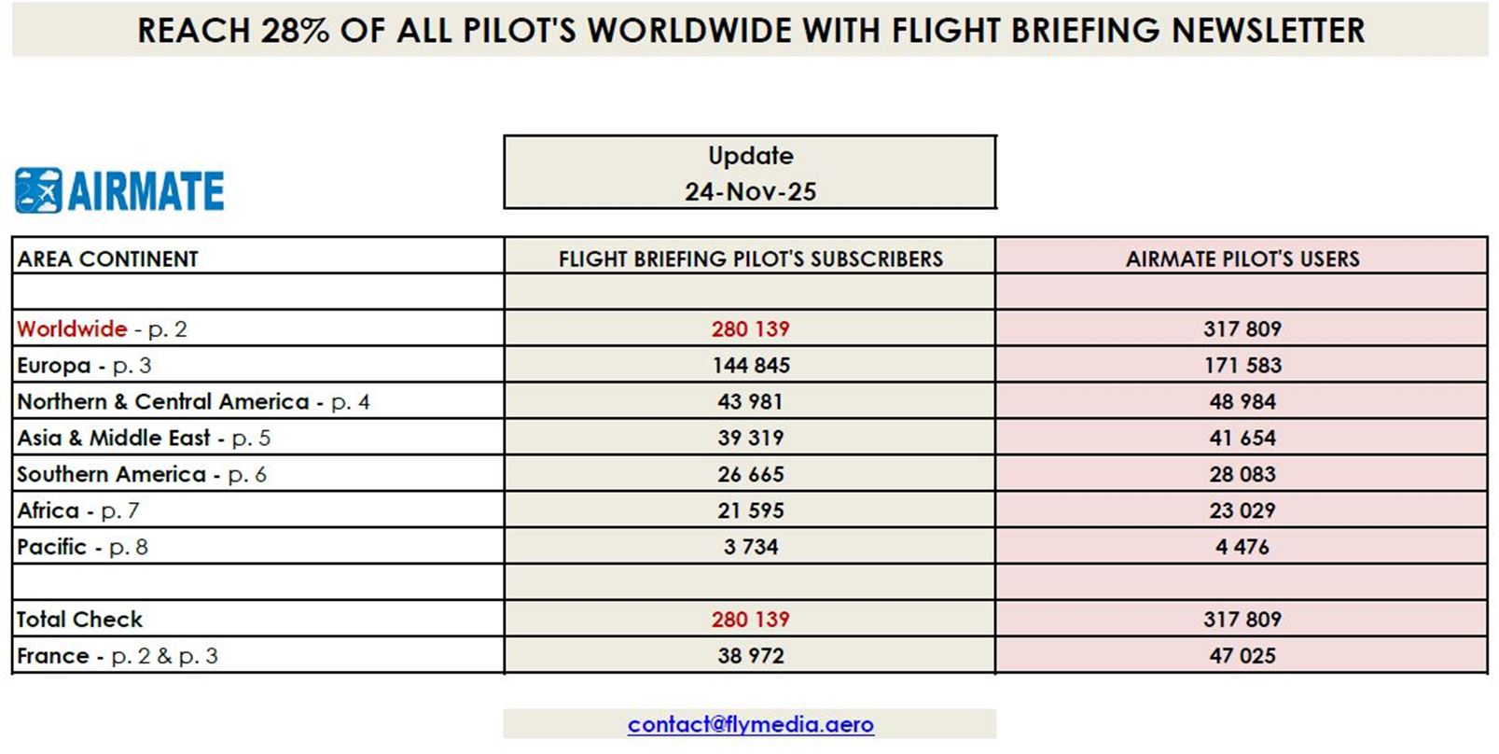Select the Africa - p. 7 row

coord(78,510)
